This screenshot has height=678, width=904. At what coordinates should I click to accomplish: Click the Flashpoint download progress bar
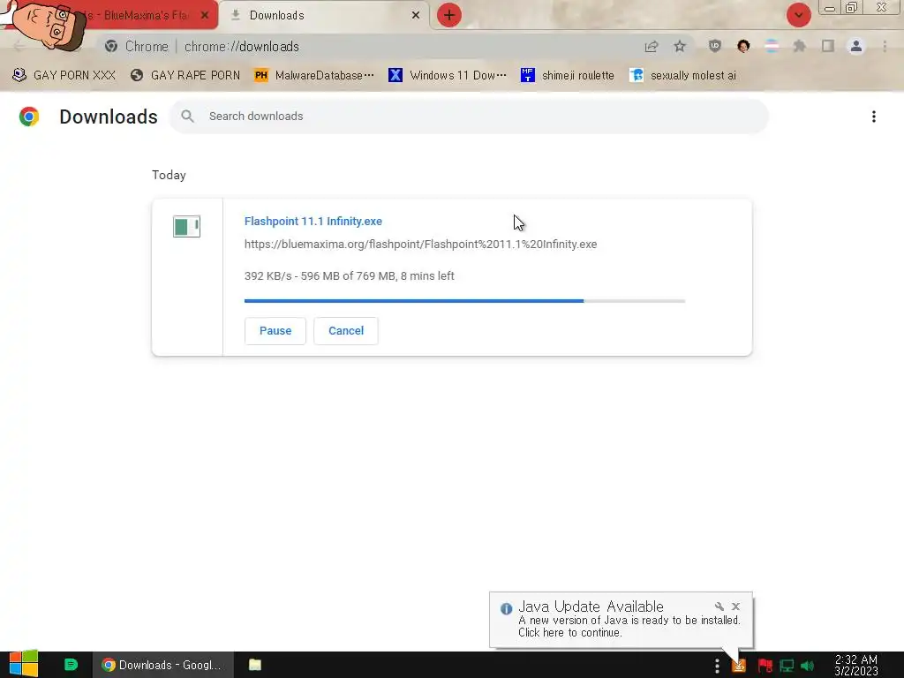(x=464, y=301)
